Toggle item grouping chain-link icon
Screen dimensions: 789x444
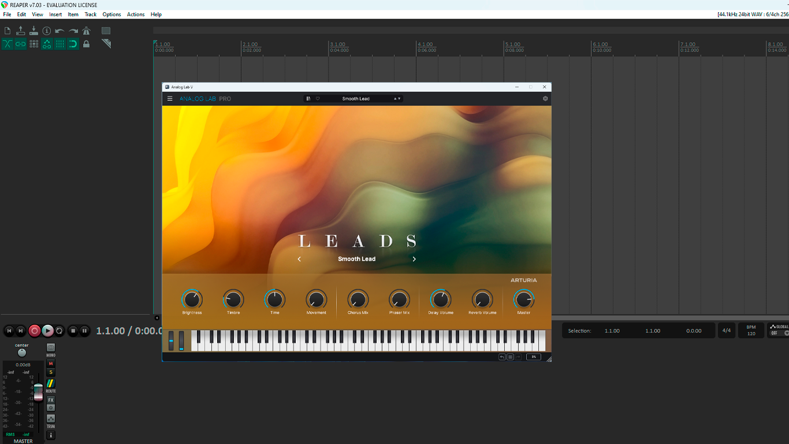[x=21, y=44]
